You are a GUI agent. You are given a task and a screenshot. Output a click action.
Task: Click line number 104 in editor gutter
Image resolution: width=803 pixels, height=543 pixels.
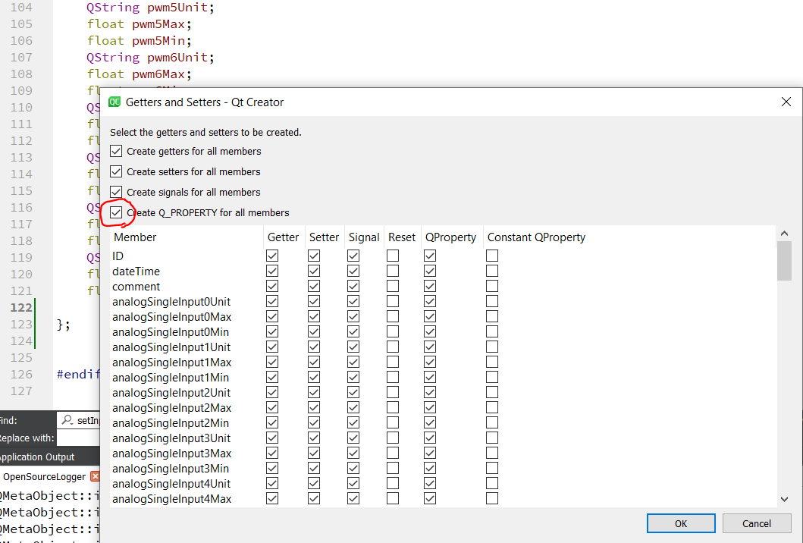click(x=21, y=7)
